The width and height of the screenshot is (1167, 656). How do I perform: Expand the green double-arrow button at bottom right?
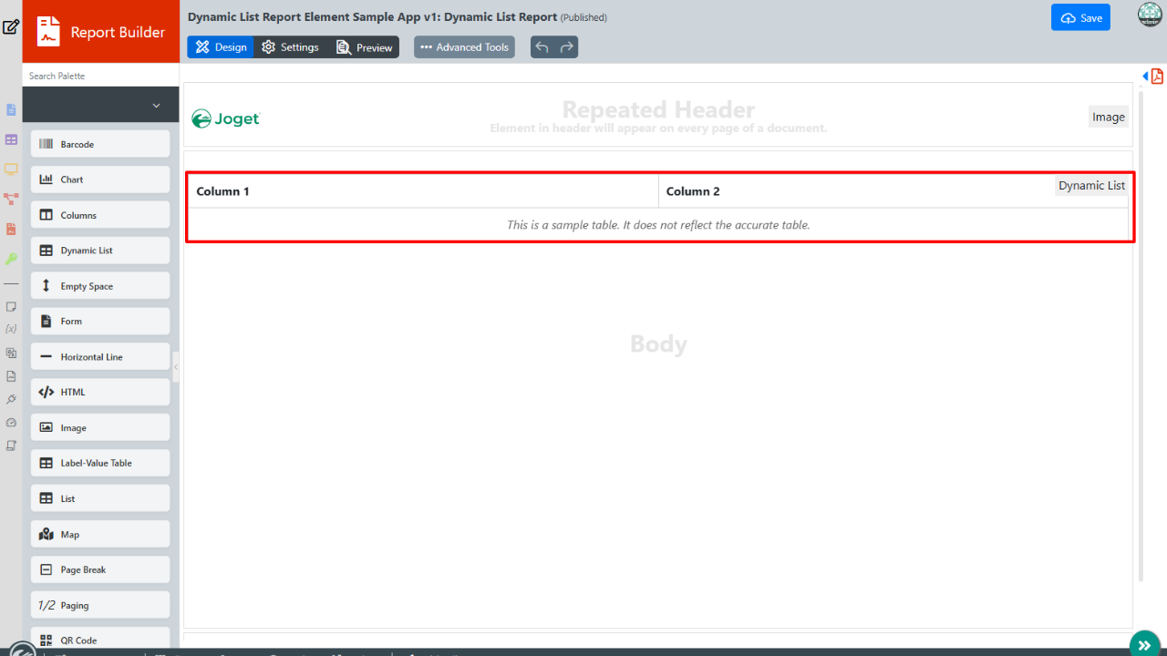[1144, 644]
